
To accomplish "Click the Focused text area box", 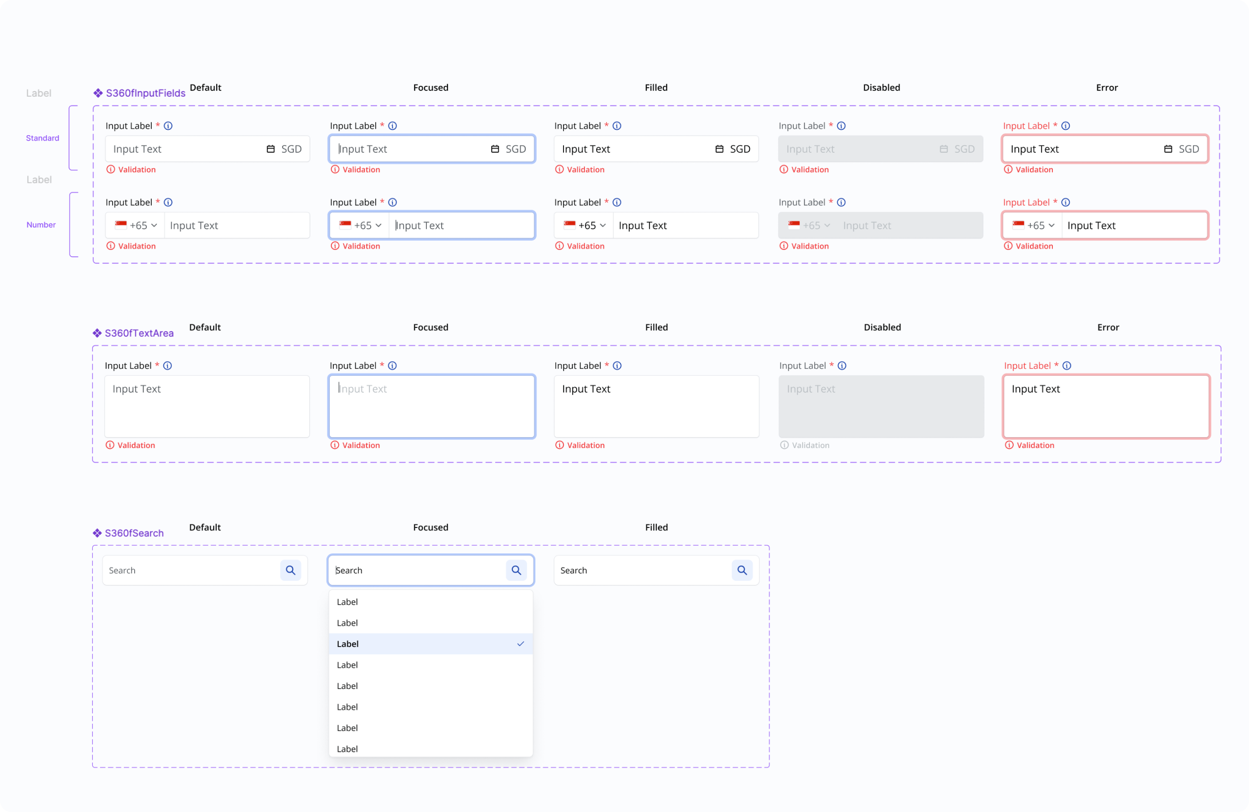I will (x=432, y=407).
